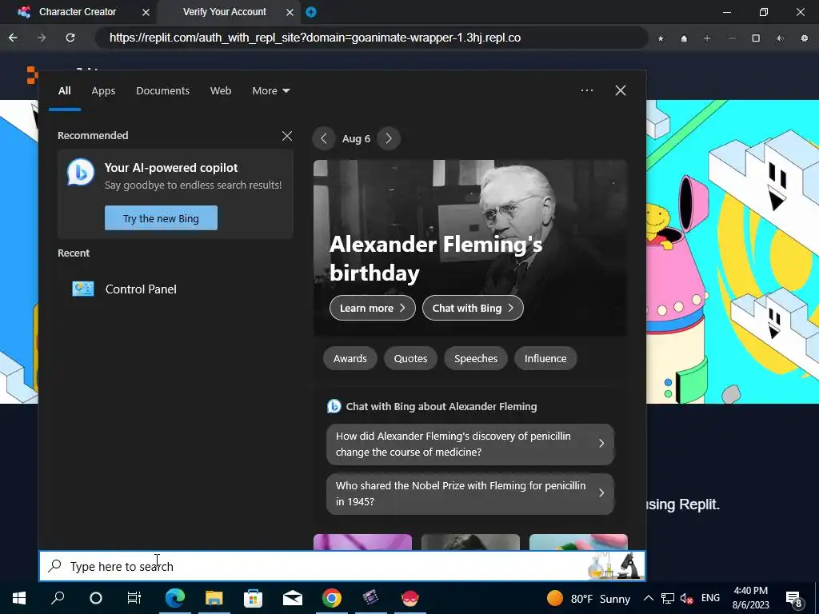Dismiss the Recommended section
The width and height of the screenshot is (819, 614).
pos(287,136)
